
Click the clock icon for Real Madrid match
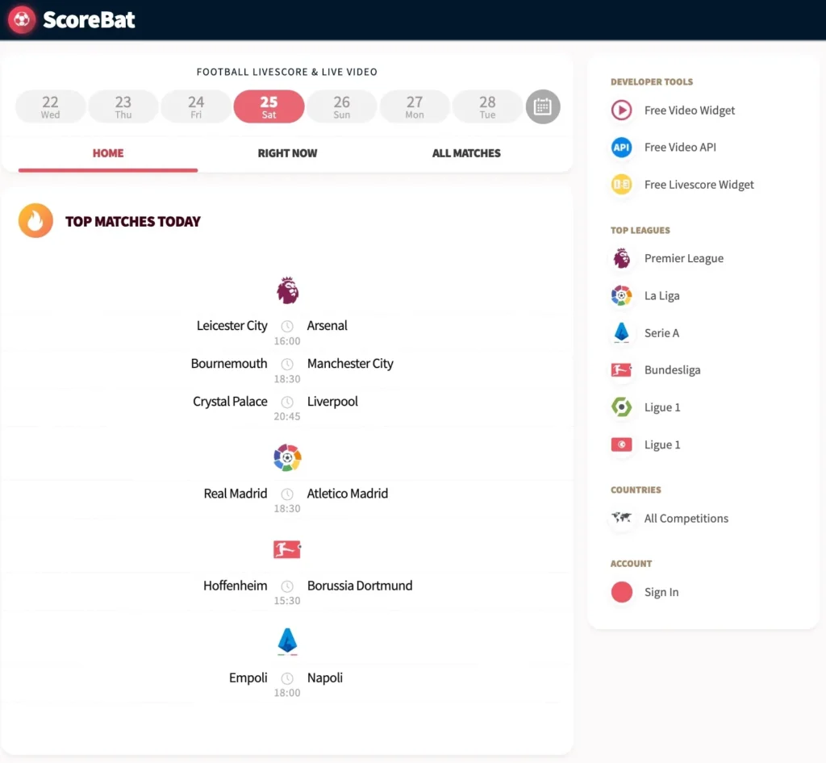[x=287, y=494]
